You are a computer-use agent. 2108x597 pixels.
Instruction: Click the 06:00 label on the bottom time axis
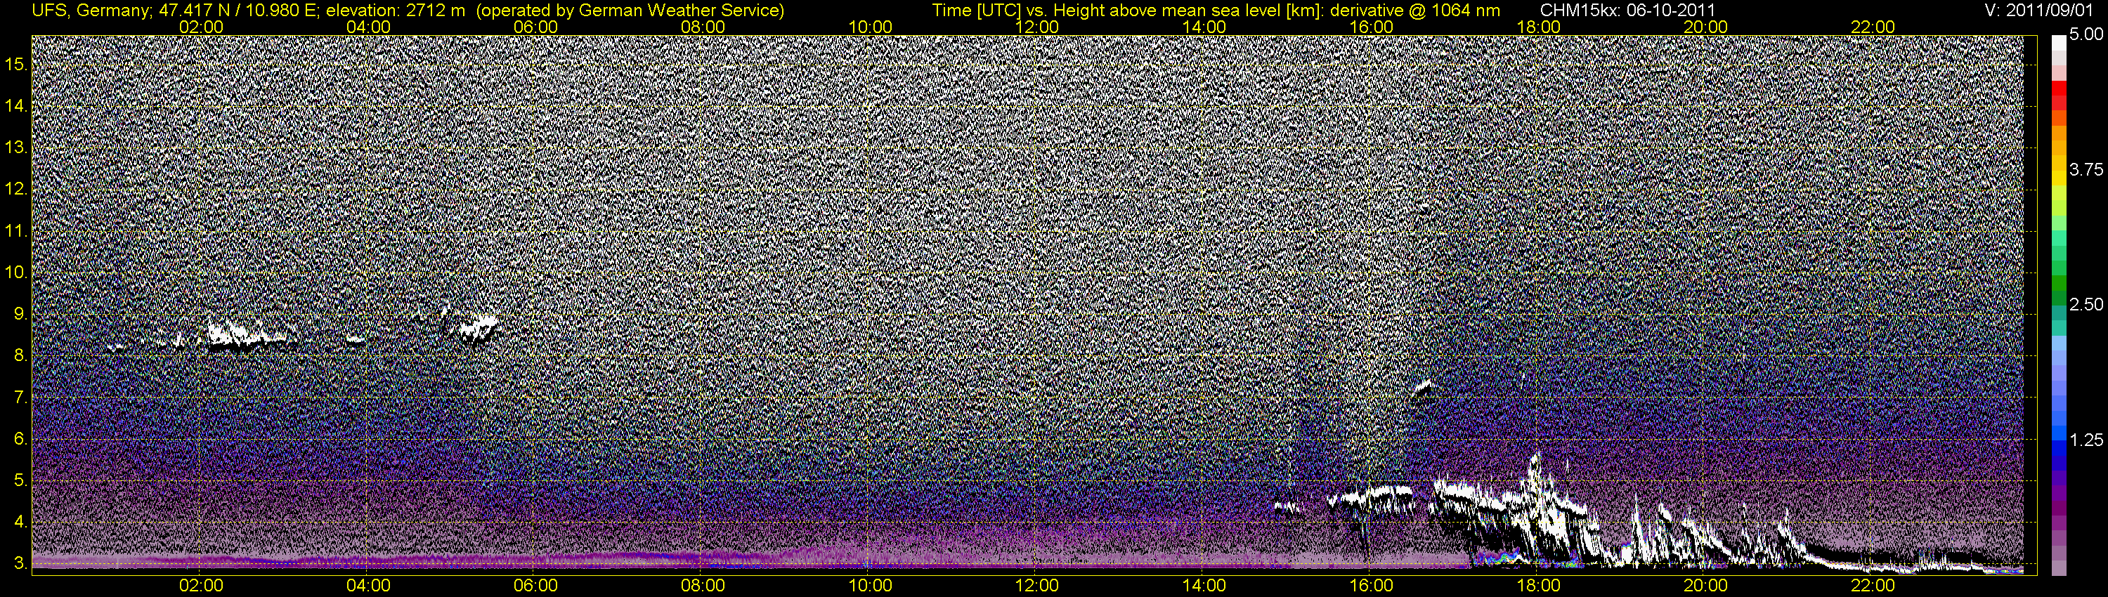pyautogui.click(x=535, y=586)
